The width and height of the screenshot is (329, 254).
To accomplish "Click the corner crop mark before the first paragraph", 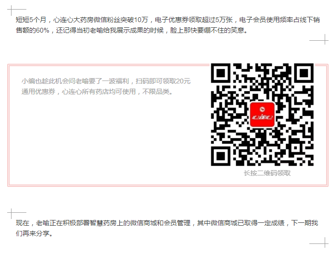I will point(17,10).
